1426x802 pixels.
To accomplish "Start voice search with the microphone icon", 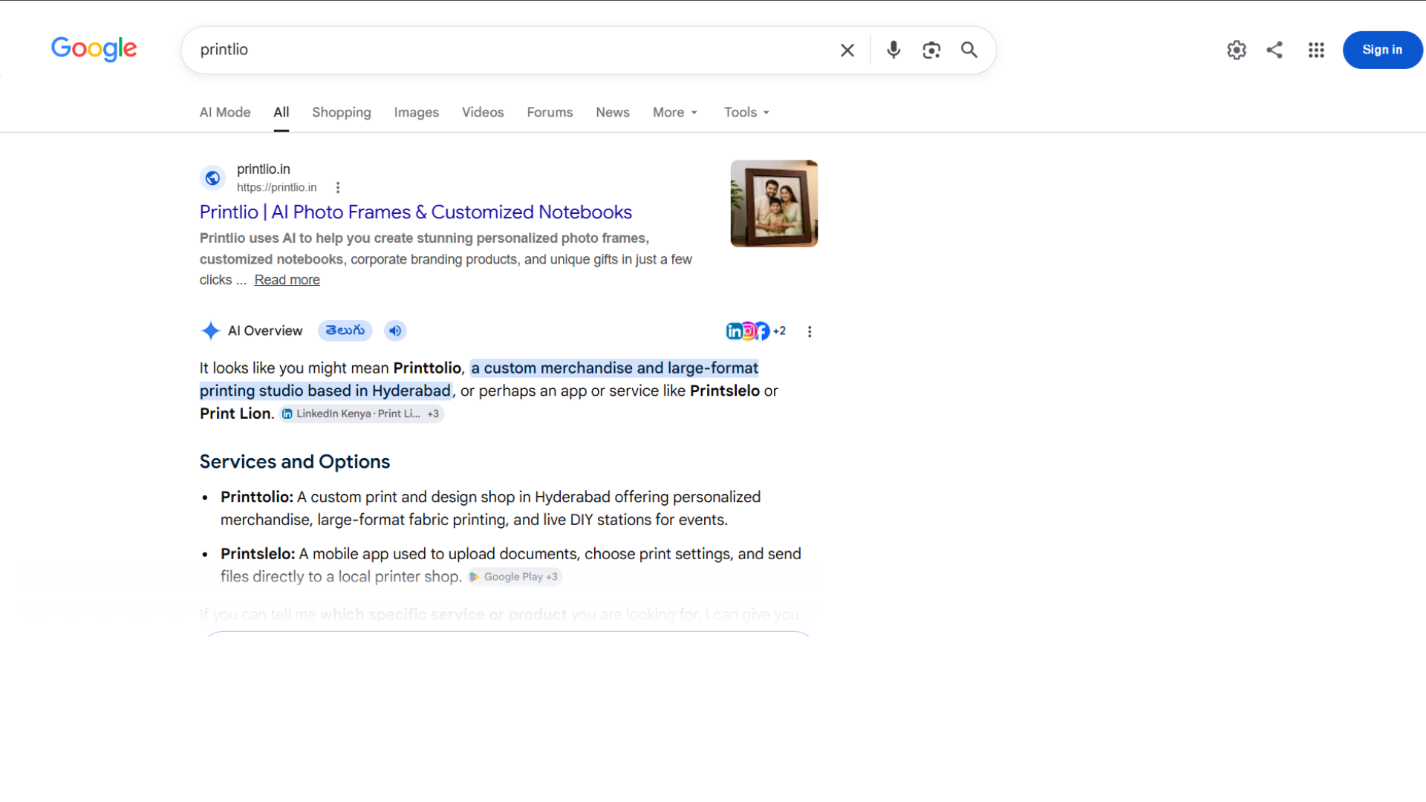I will tap(893, 50).
